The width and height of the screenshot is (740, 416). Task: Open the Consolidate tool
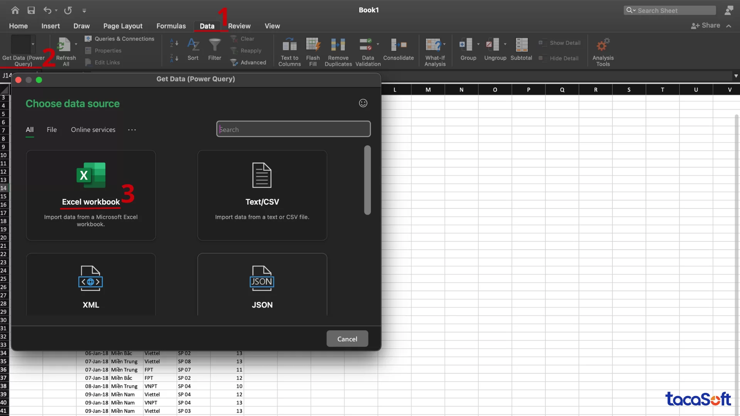point(398,45)
